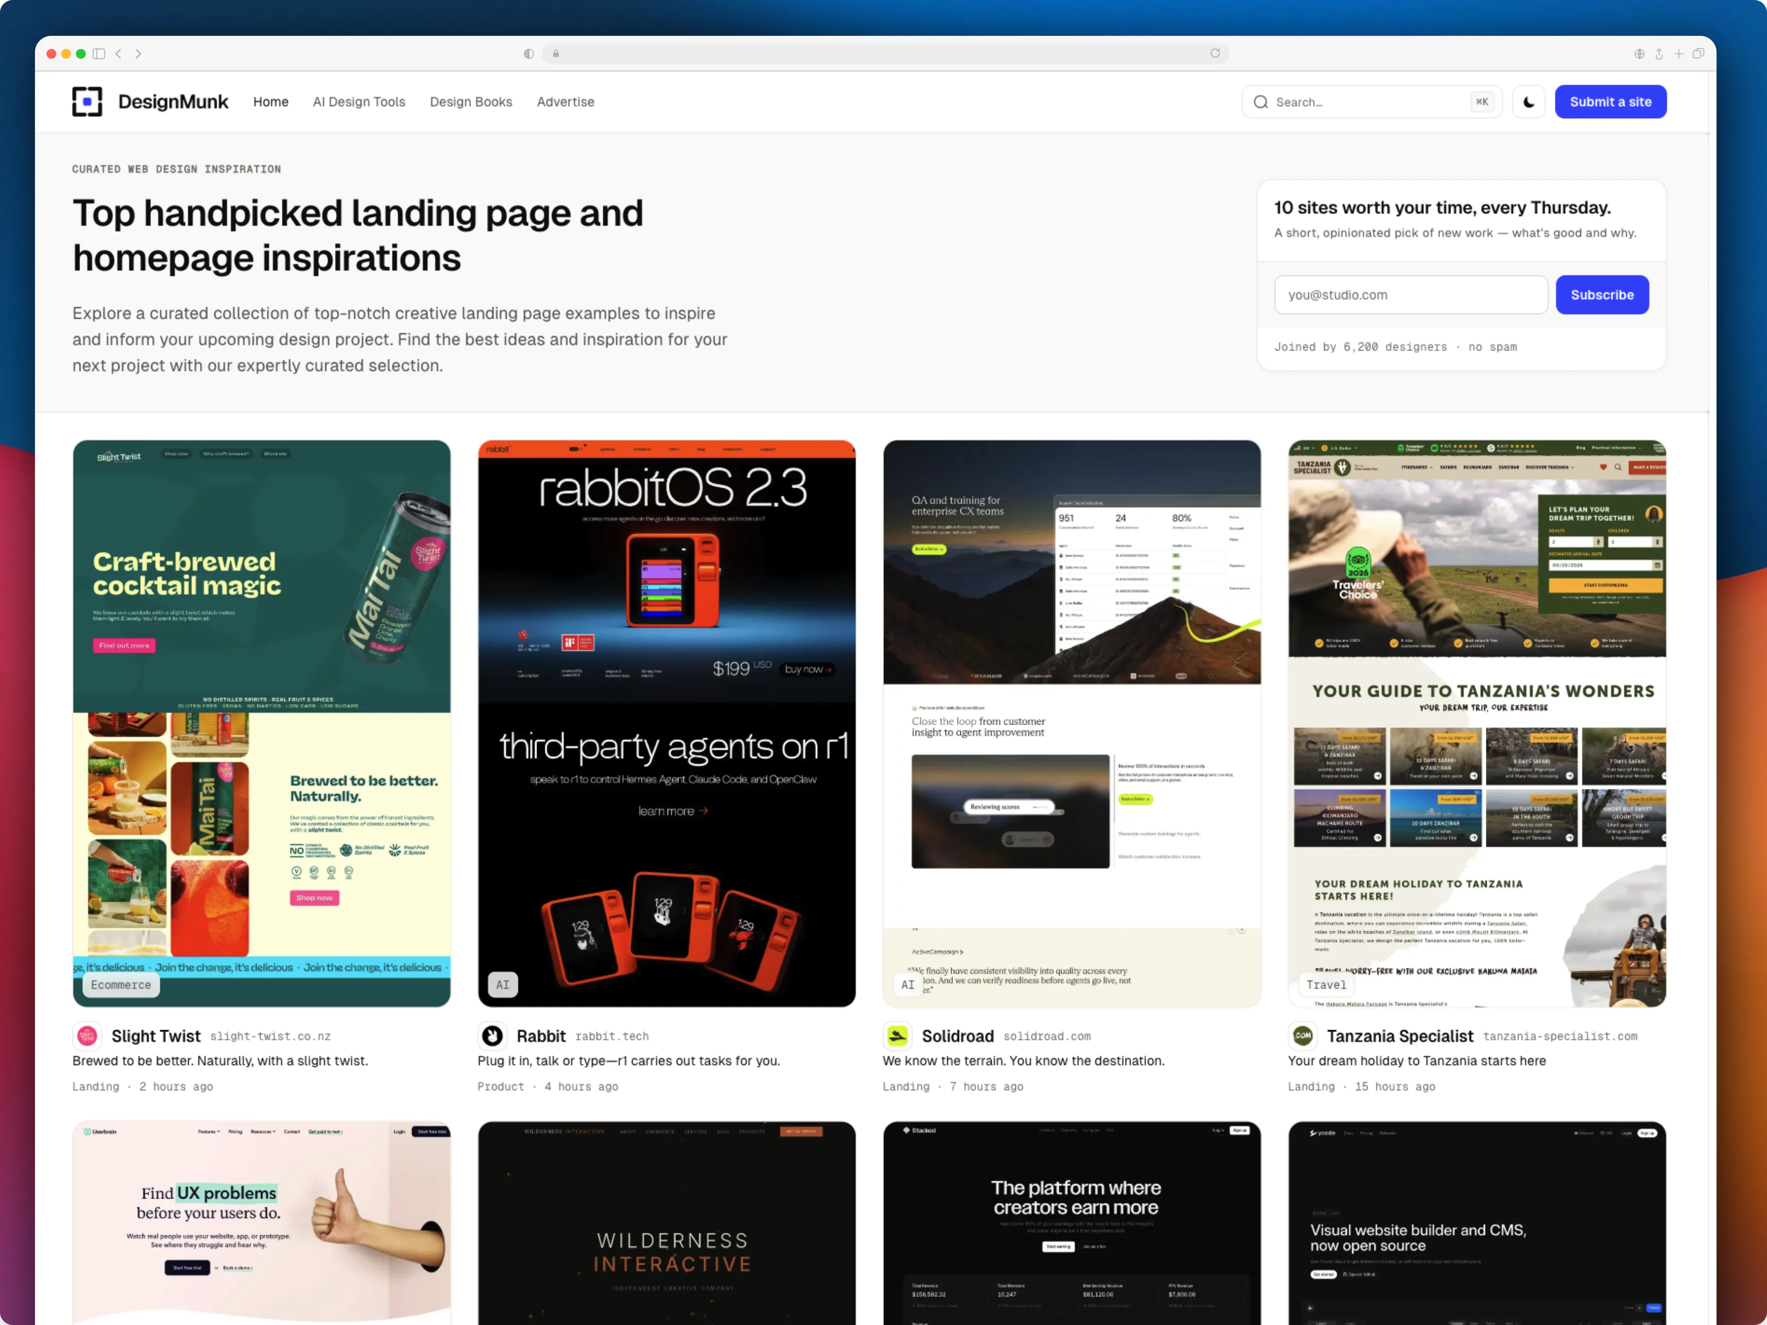This screenshot has width=1767, height=1325.
Task: Click the Subscribe button
Action: pyautogui.click(x=1602, y=295)
